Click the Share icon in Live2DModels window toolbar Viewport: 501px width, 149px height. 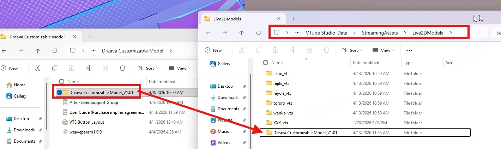(x=309, y=50)
